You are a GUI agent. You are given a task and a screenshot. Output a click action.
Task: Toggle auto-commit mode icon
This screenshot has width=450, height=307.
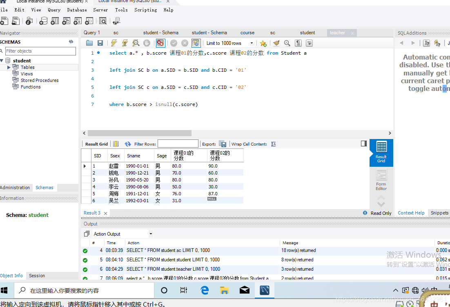pyautogui.click(x=196, y=43)
